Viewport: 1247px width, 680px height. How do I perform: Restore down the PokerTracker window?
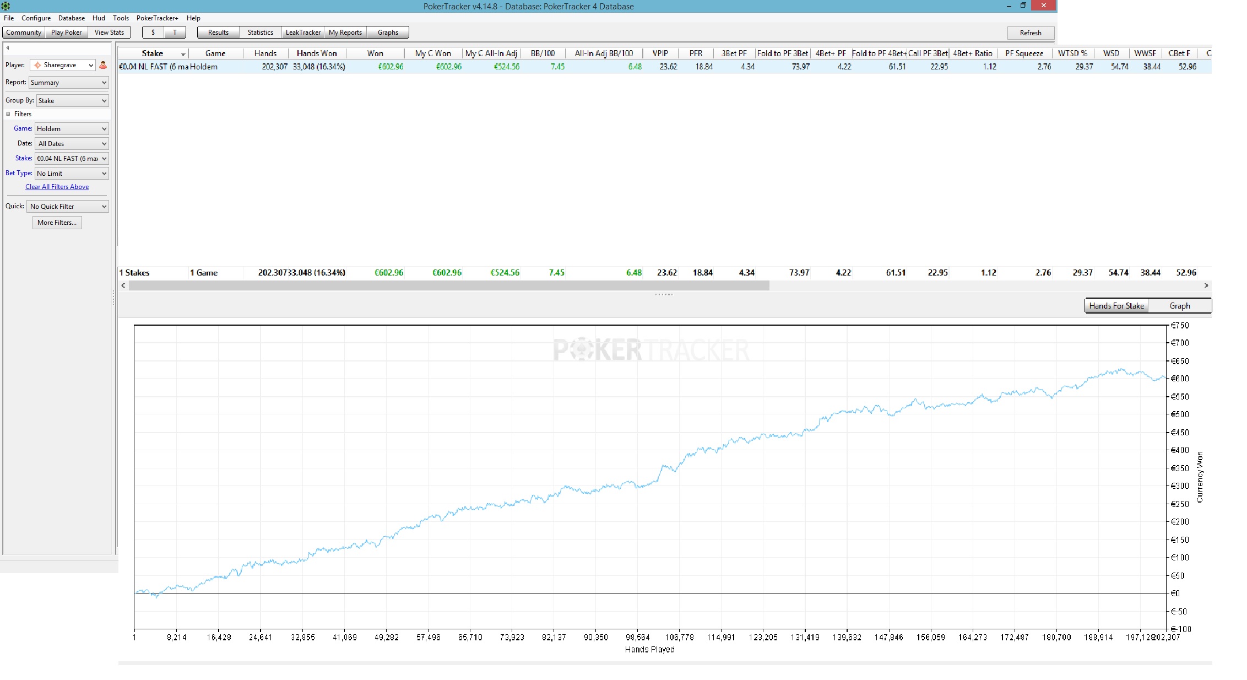point(1023,6)
